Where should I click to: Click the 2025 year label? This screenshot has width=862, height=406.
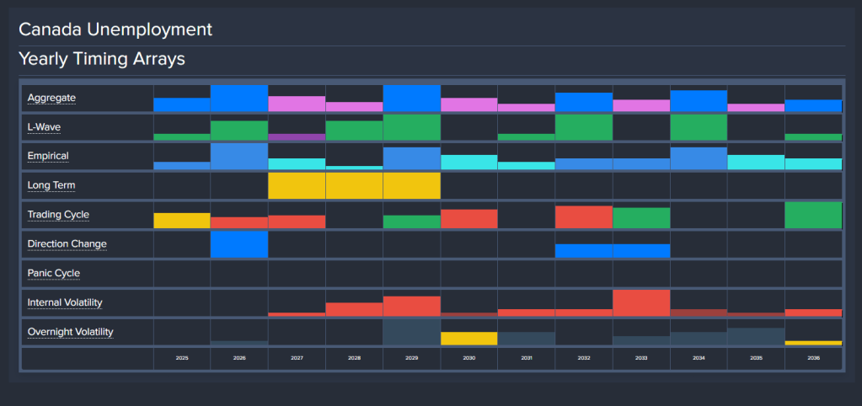coord(182,358)
